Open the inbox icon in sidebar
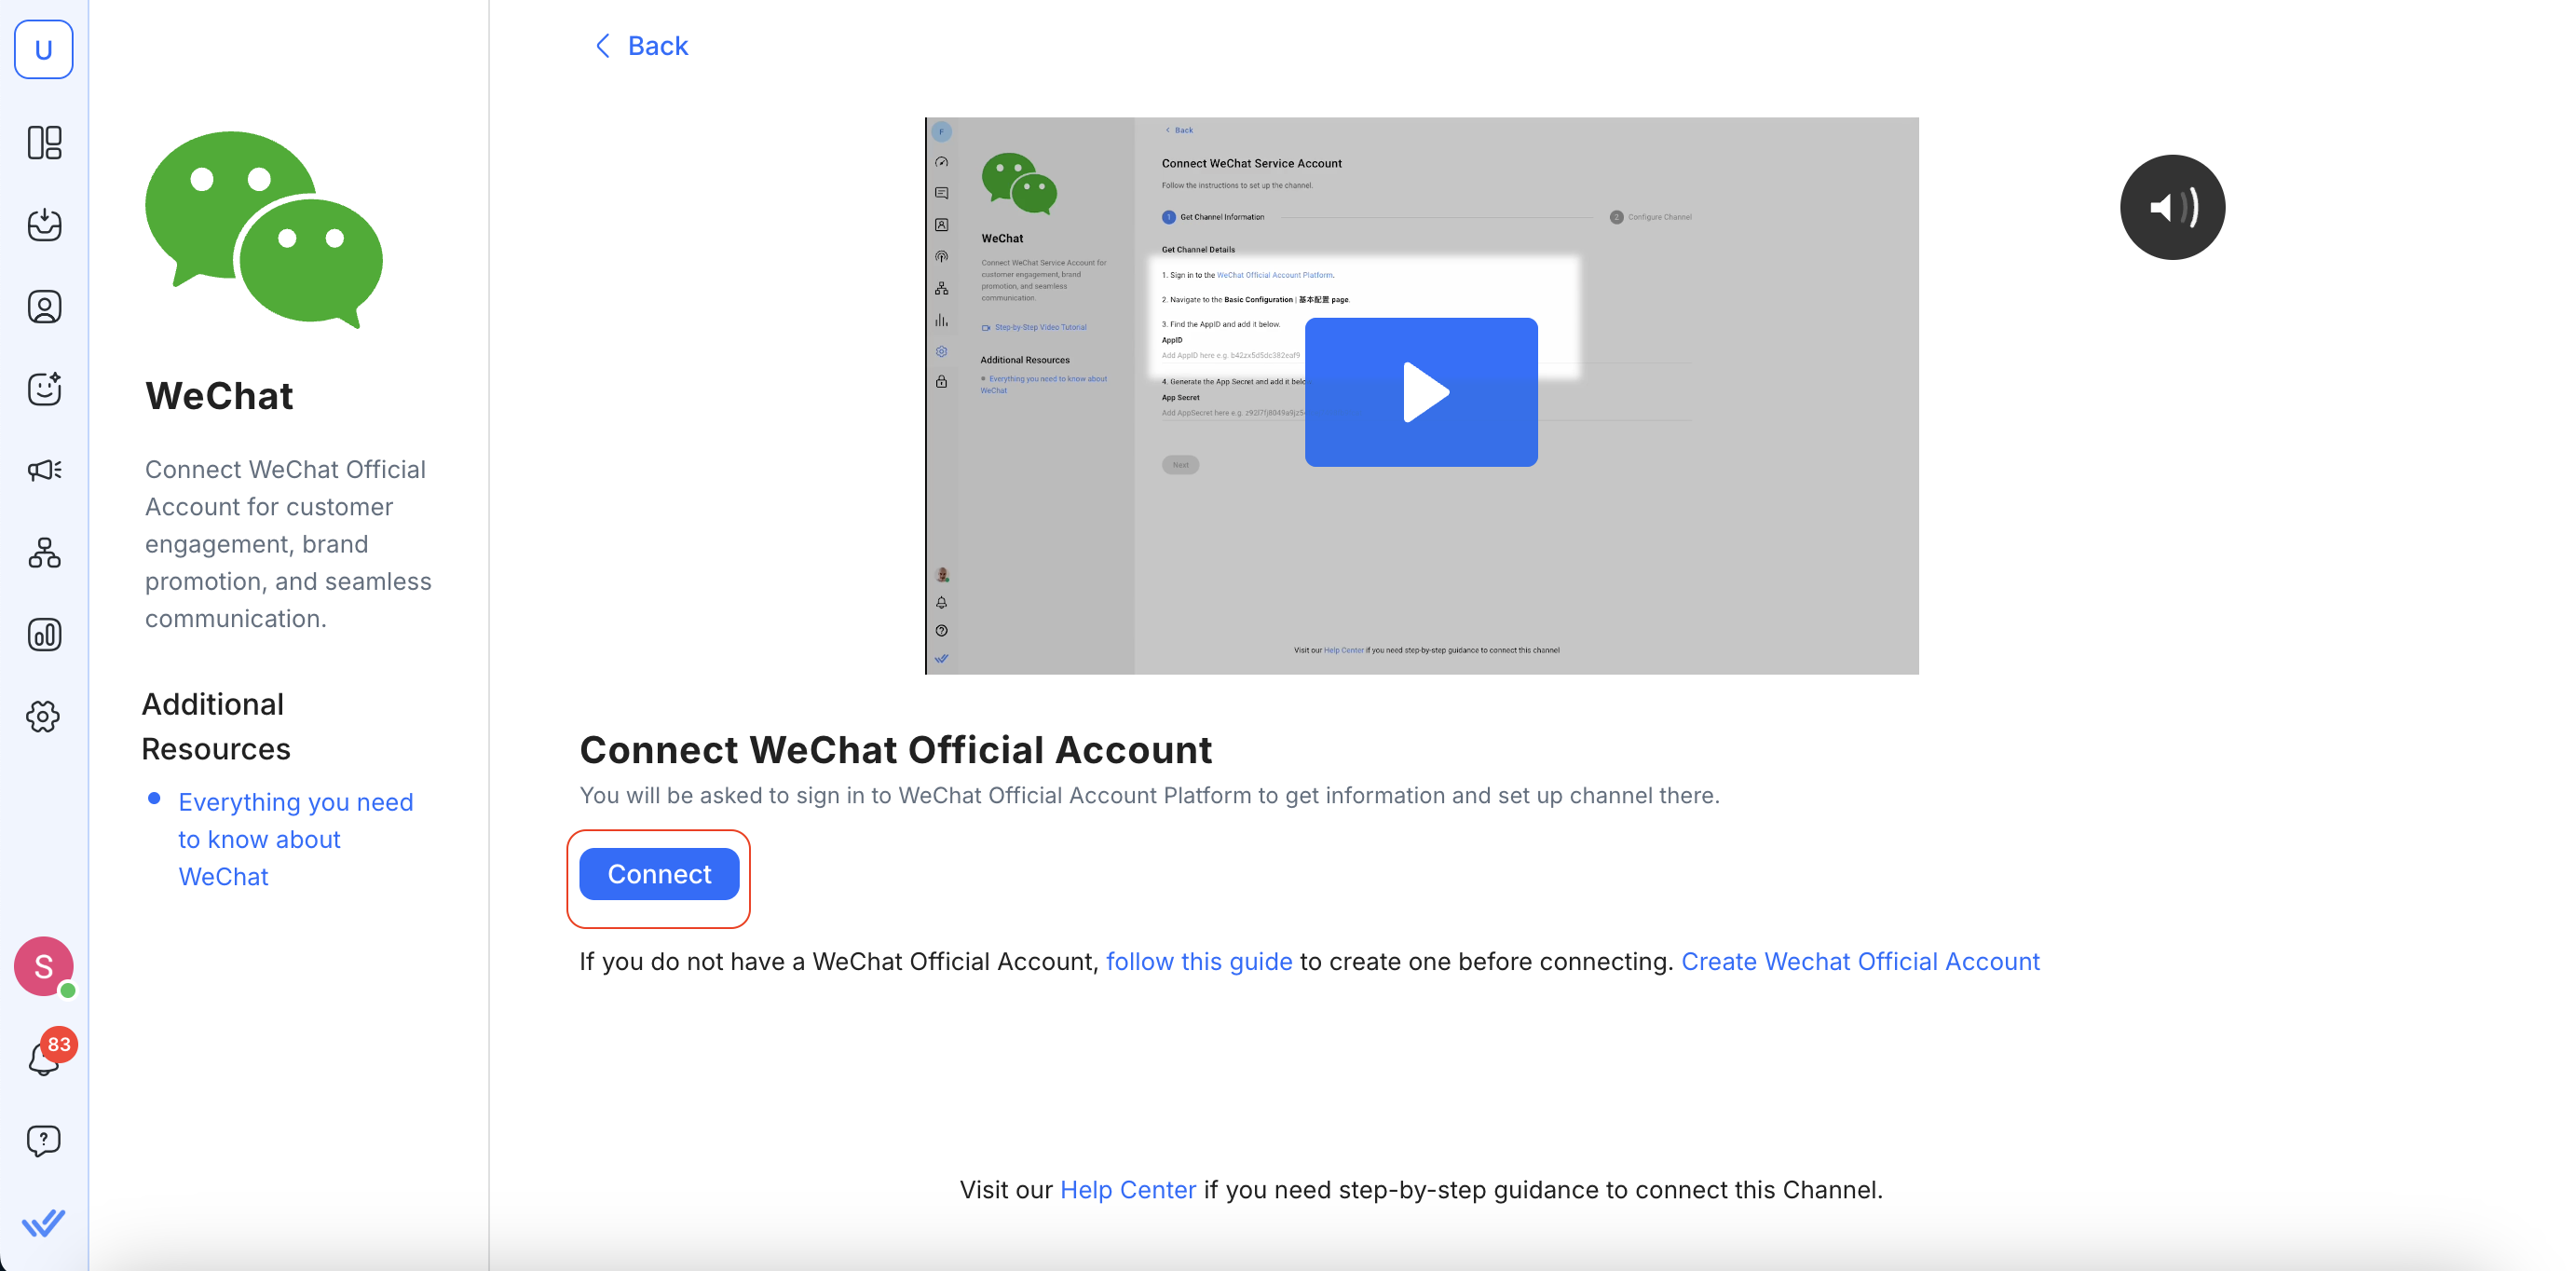Viewport: 2576px width, 1271px height. (44, 225)
